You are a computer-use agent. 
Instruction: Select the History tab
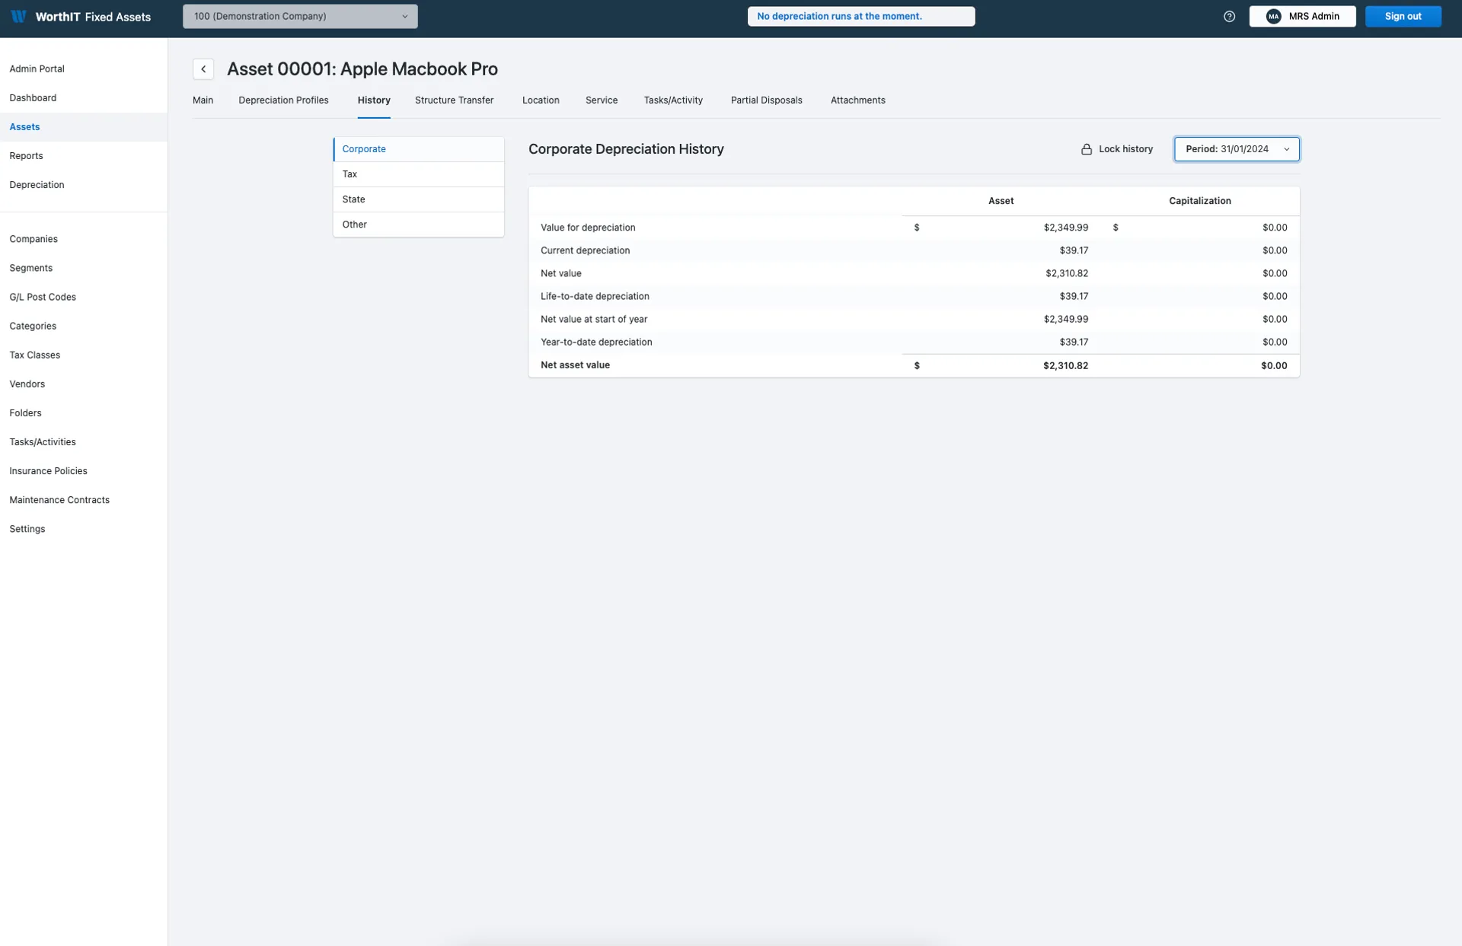(x=374, y=100)
